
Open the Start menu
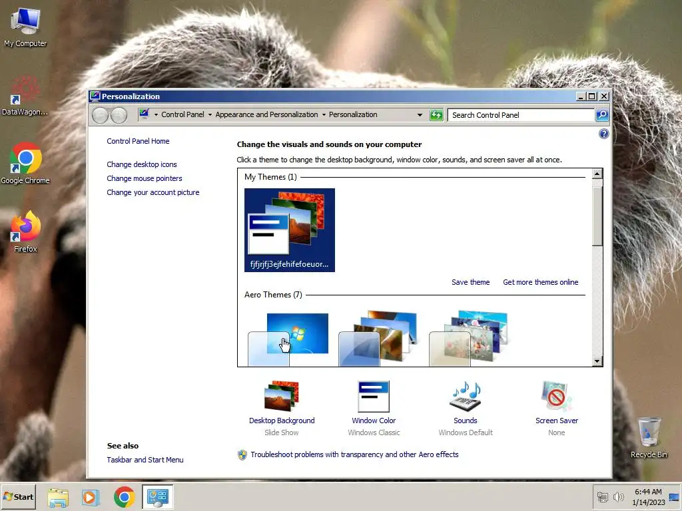[x=18, y=497]
